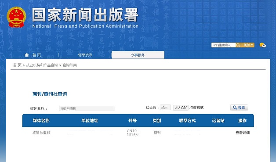Click the 期刊/期刊社查询 heading
This screenshot has height=162, width=276.
click(50, 94)
